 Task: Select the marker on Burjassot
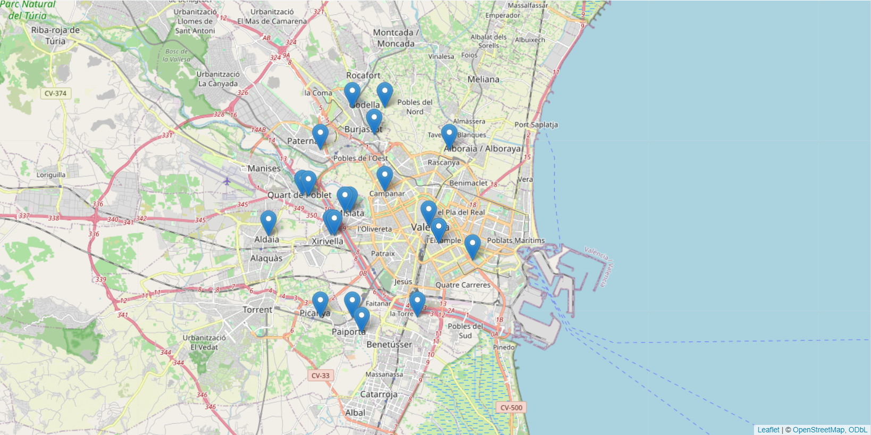[x=374, y=120]
